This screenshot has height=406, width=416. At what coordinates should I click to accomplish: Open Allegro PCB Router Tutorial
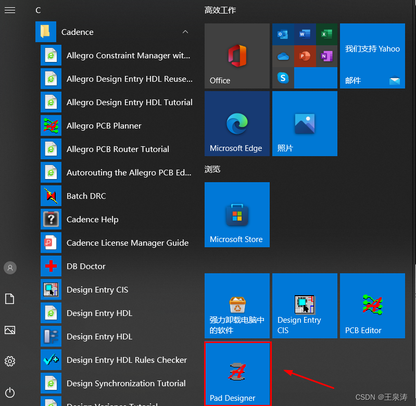[118, 149]
